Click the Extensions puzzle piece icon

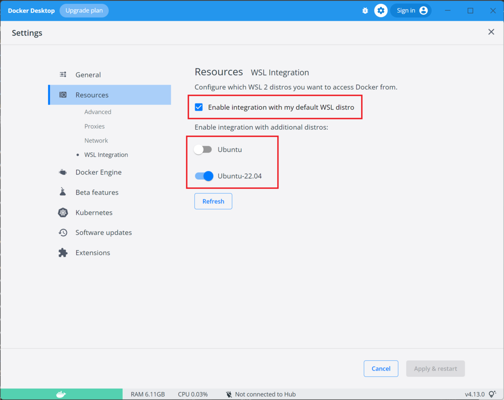(63, 253)
